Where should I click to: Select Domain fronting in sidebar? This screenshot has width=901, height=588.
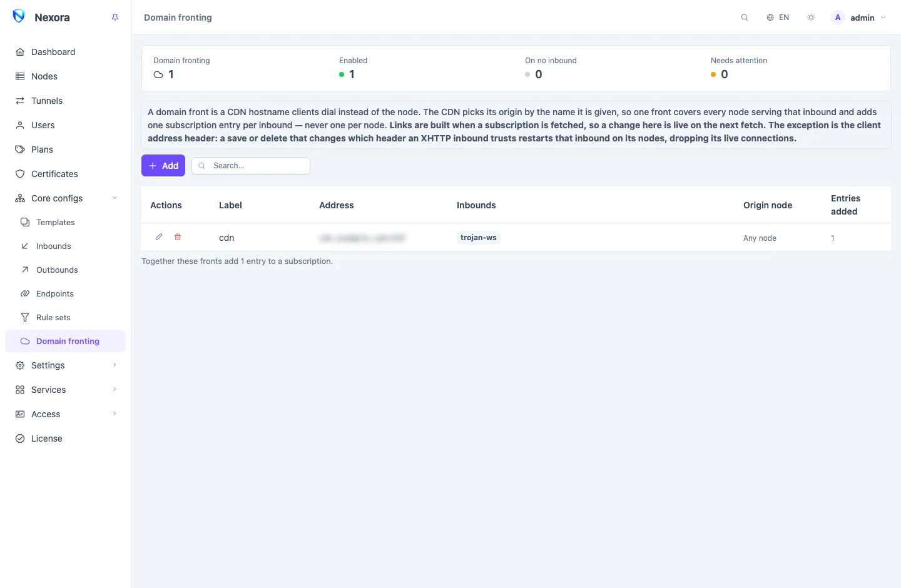coord(65,341)
